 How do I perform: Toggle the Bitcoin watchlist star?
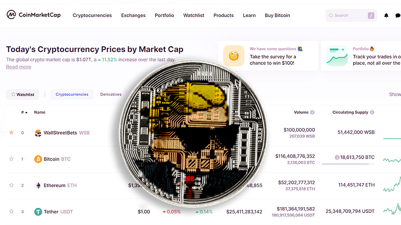point(11,159)
